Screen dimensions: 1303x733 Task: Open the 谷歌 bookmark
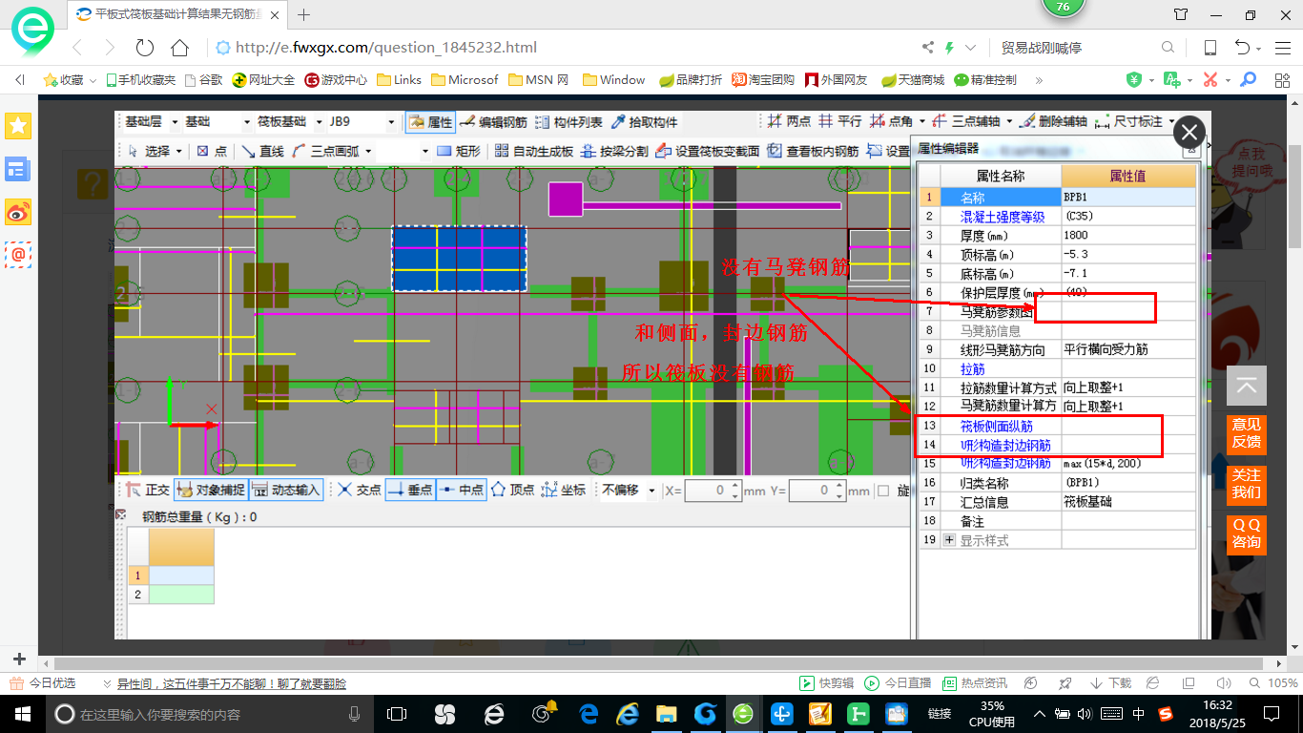pos(203,80)
